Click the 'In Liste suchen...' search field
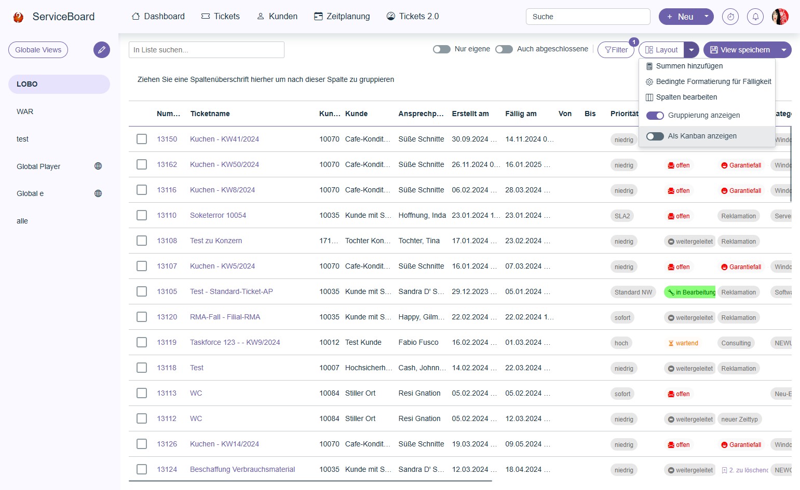The image size is (800, 490). tap(207, 50)
